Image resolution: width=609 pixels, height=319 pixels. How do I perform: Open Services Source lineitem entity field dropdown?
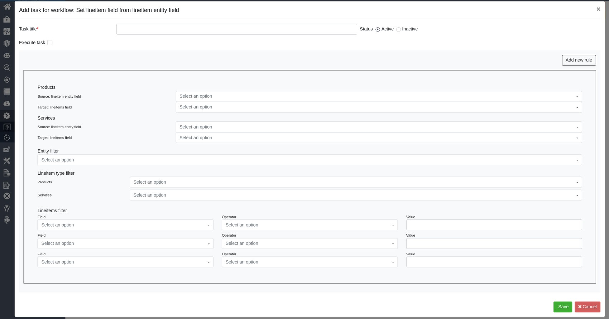[379, 127]
